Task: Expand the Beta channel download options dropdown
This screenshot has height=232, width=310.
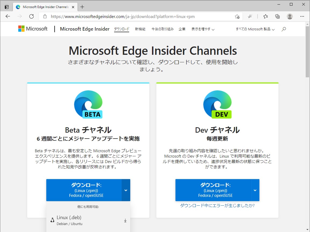Action: (x=126, y=190)
